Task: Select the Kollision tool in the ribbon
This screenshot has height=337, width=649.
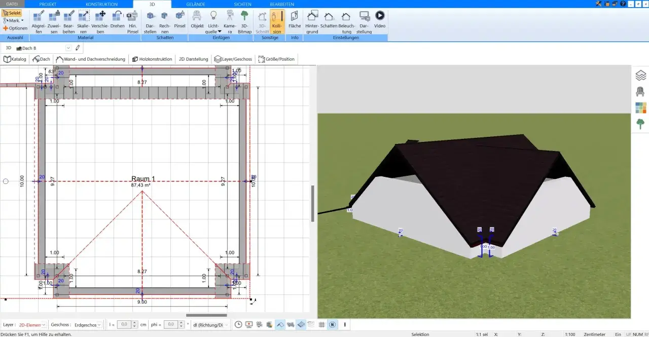Action: tap(277, 22)
